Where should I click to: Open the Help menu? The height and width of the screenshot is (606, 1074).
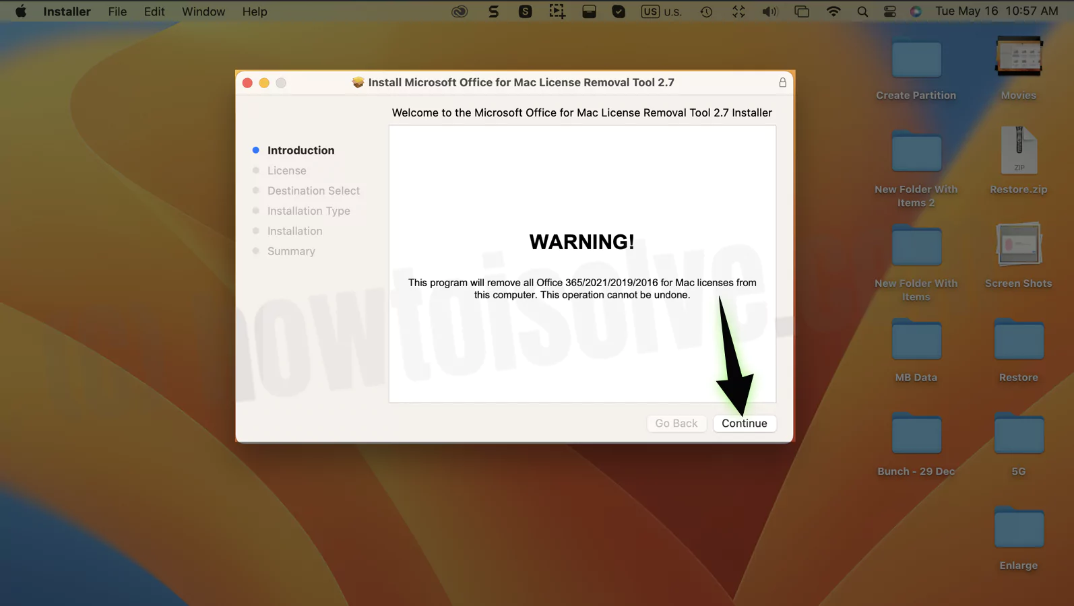[255, 11]
